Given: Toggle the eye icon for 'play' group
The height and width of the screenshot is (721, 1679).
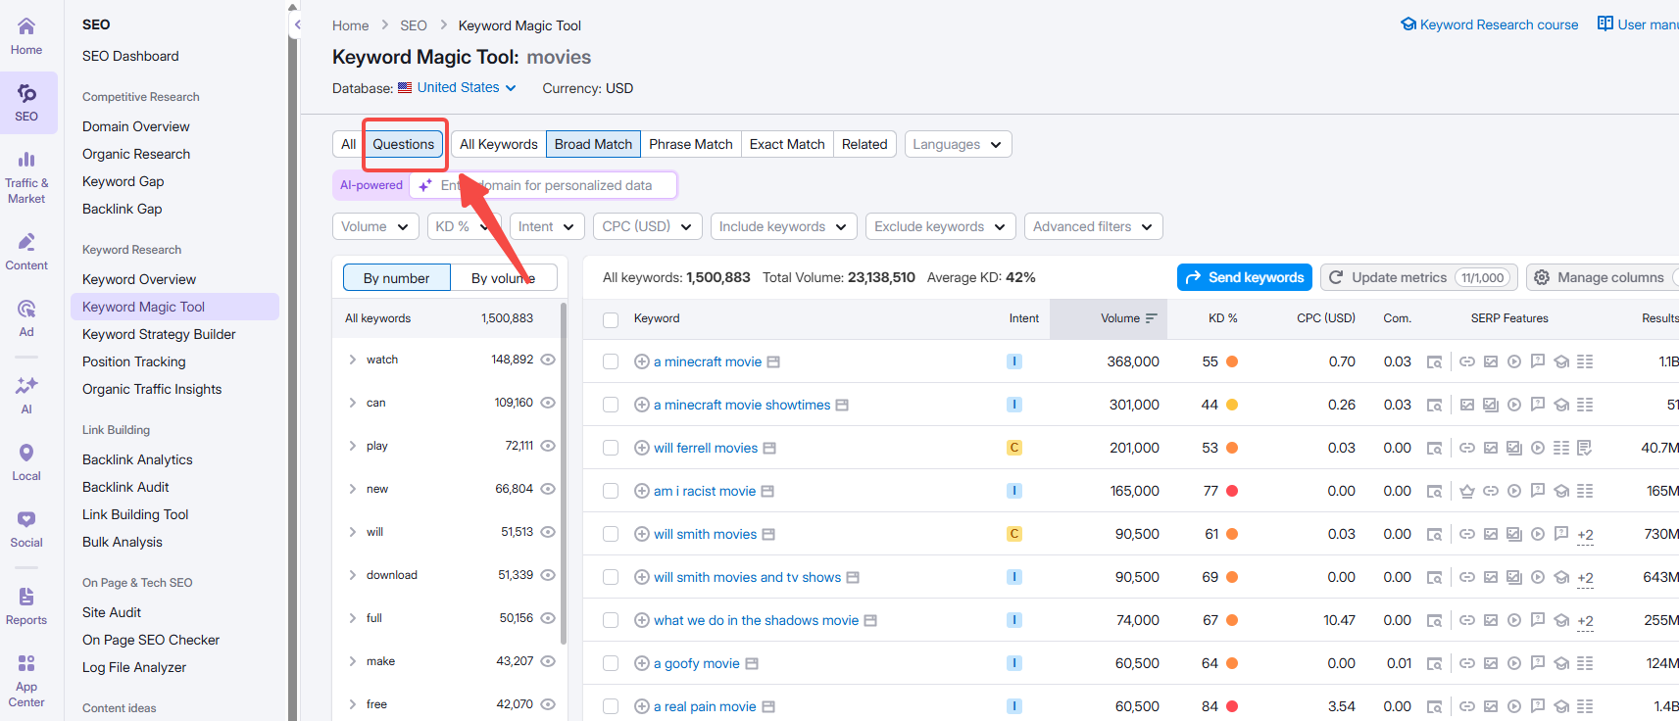Looking at the screenshot, I should click(549, 446).
